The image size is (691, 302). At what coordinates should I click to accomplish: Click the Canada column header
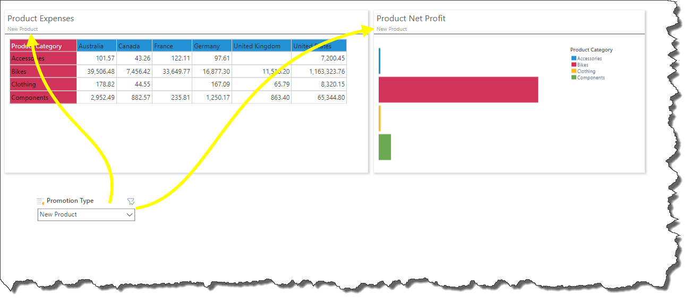(x=134, y=46)
